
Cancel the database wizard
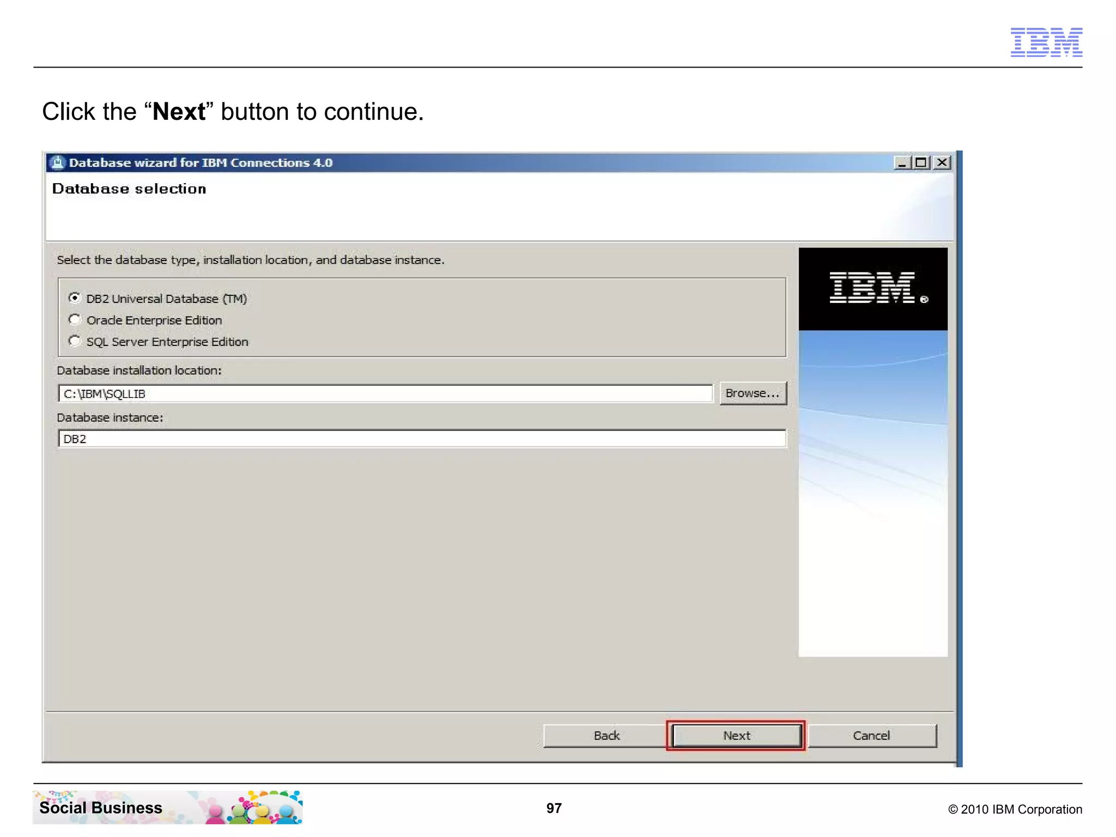[872, 736]
